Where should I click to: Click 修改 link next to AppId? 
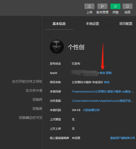[102, 73]
